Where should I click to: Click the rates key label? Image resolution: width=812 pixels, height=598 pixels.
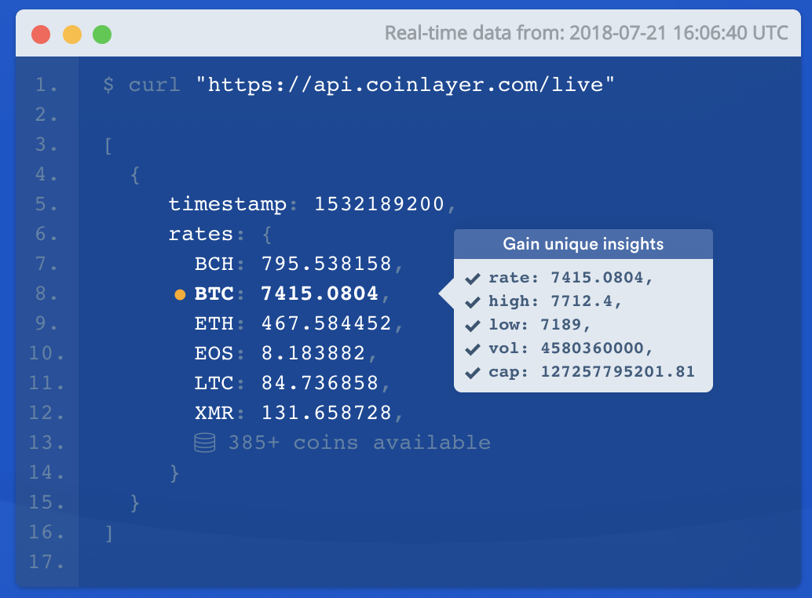tap(200, 235)
